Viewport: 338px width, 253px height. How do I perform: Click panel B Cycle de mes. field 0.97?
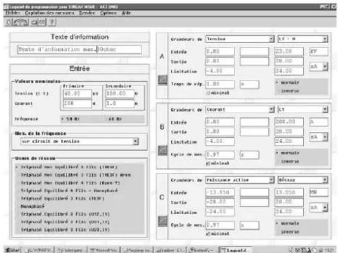[220, 155]
